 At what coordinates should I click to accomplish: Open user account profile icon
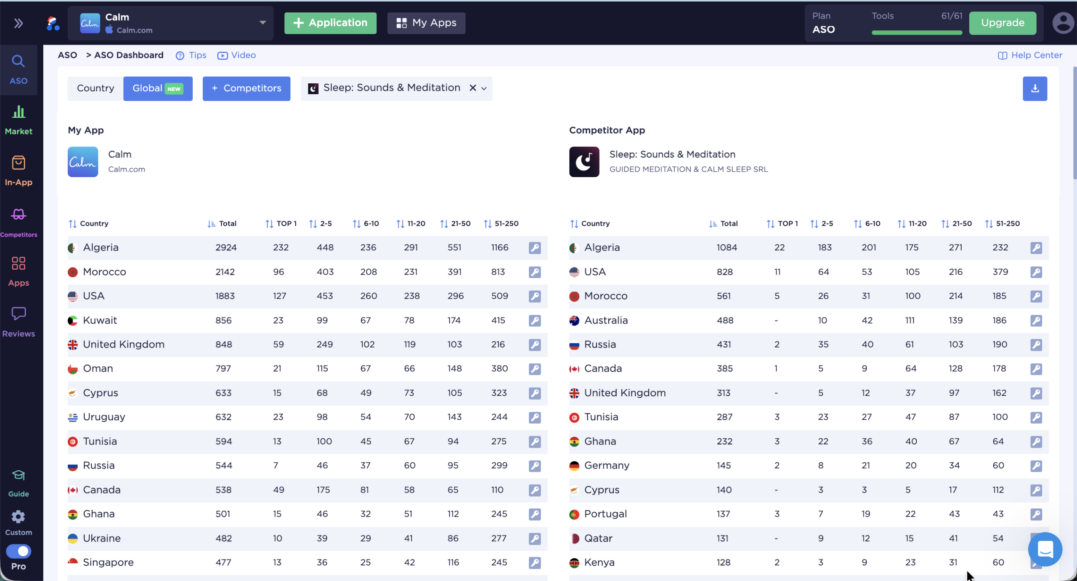pos(1063,23)
